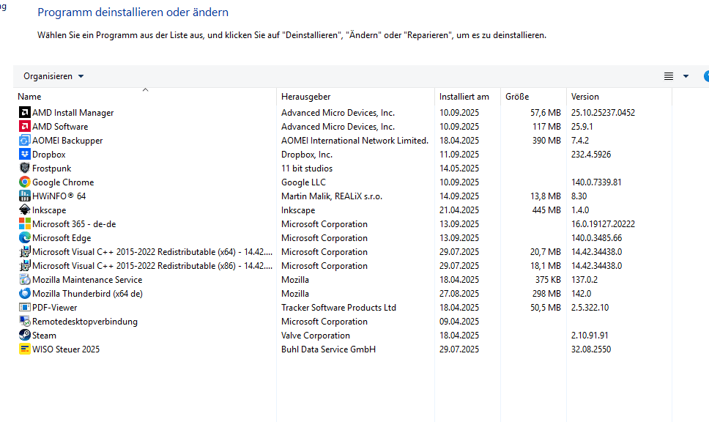Screen dimensions: 709x422
Task: Click size value 375 KB
Action: (548, 280)
